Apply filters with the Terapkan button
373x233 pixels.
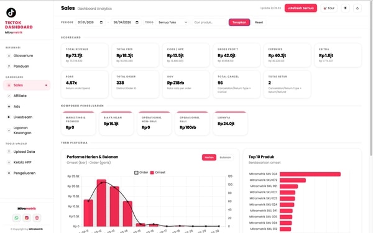coord(239,22)
